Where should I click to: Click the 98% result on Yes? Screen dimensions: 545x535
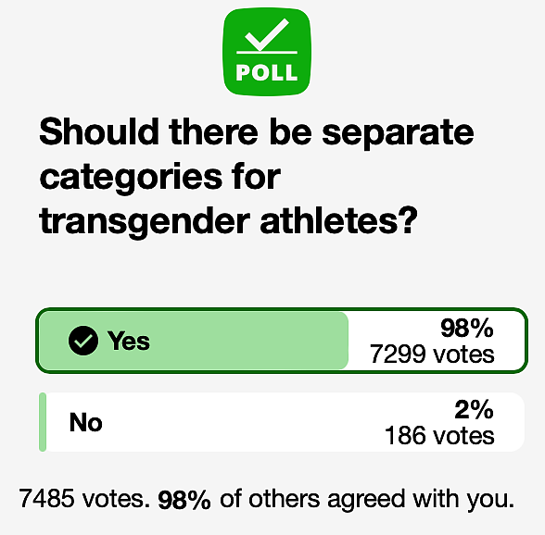(x=467, y=328)
